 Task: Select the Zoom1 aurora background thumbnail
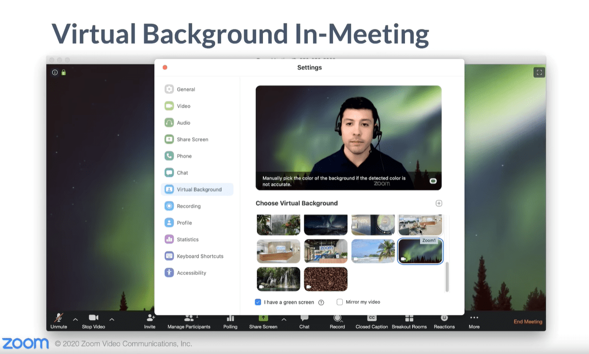click(x=420, y=251)
